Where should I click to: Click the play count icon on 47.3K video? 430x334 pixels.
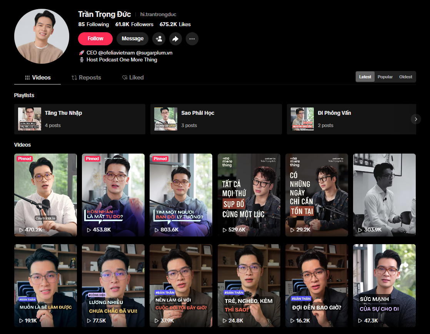(360, 321)
